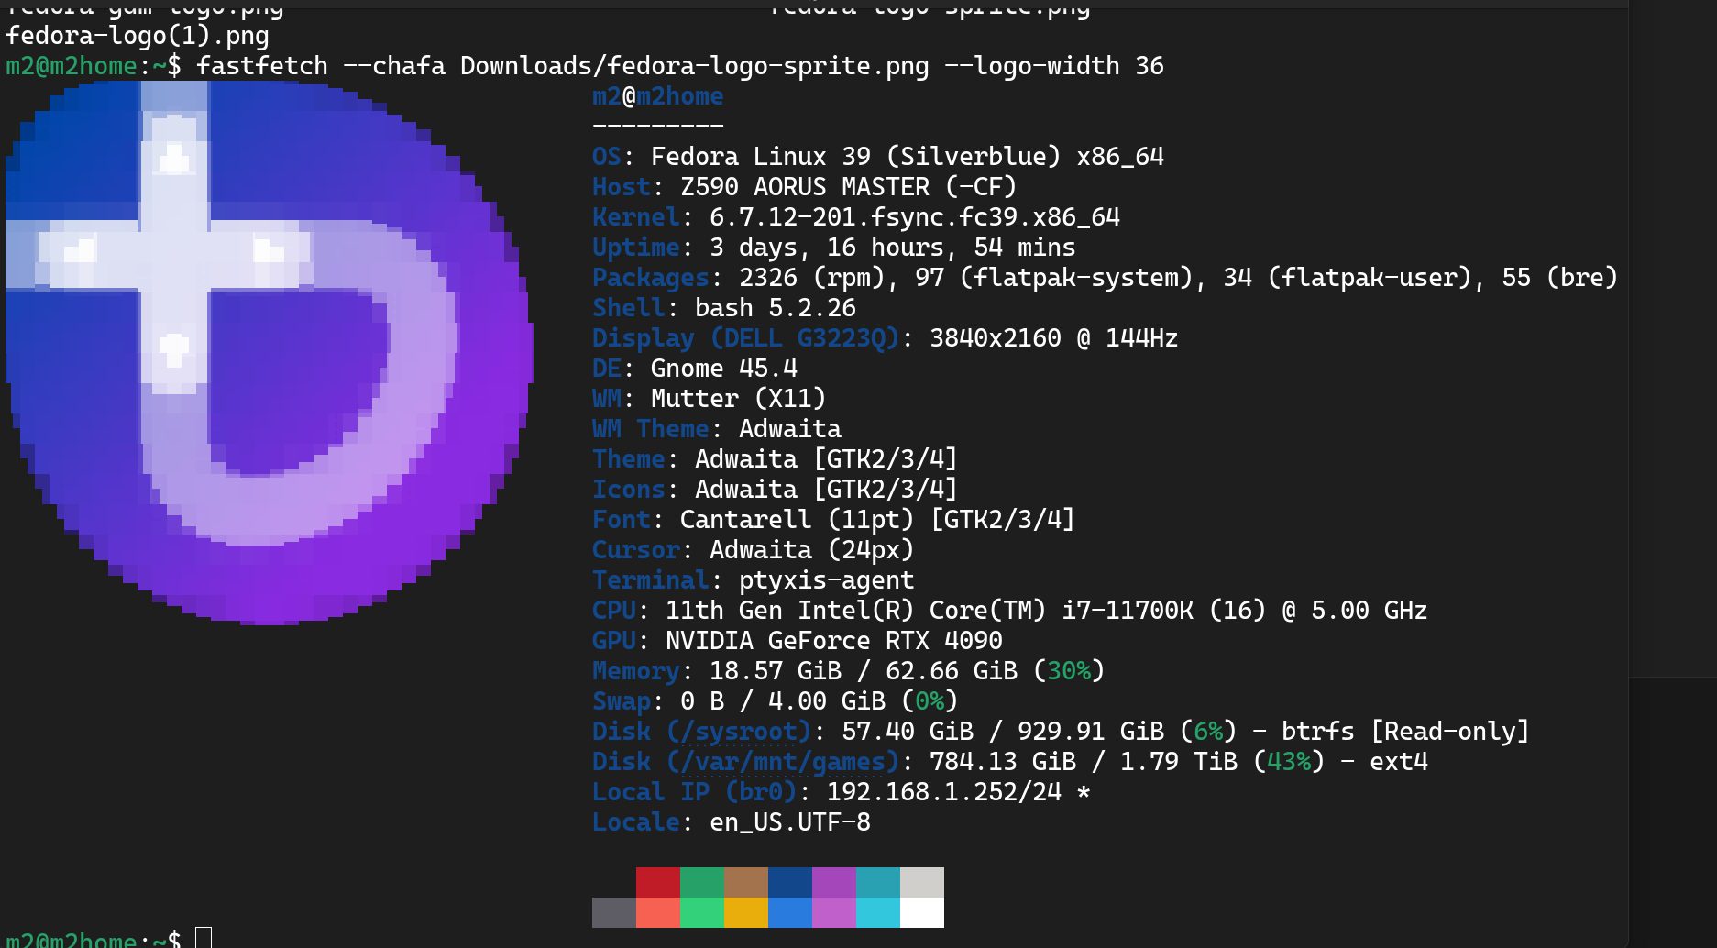
Task: Choose the bright blue swatch in the bottom palette row
Action: [x=790, y=912]
